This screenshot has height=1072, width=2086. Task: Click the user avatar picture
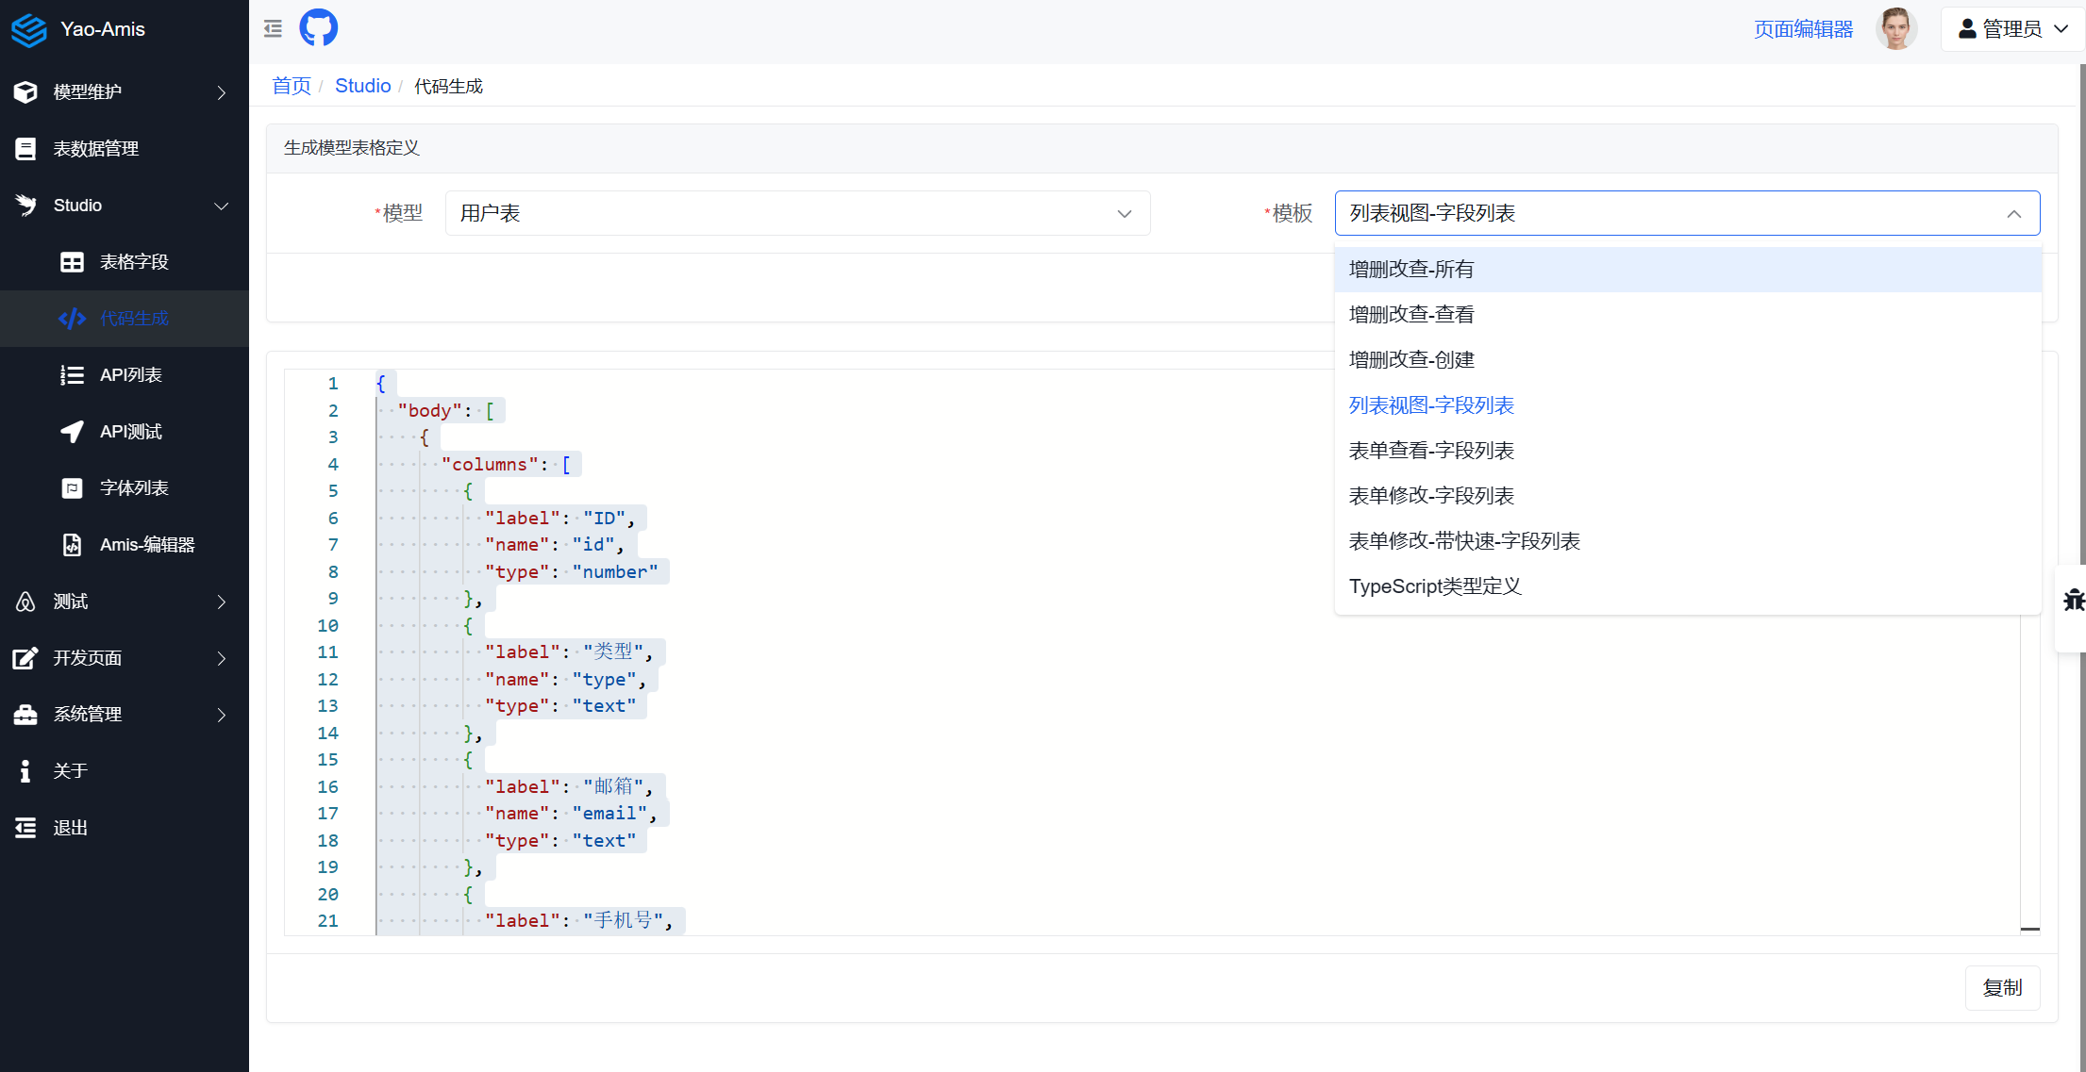point(1895,29)
